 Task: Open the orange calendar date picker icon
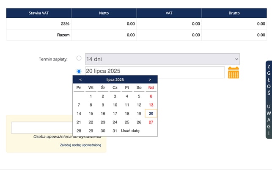click(234, 73)
